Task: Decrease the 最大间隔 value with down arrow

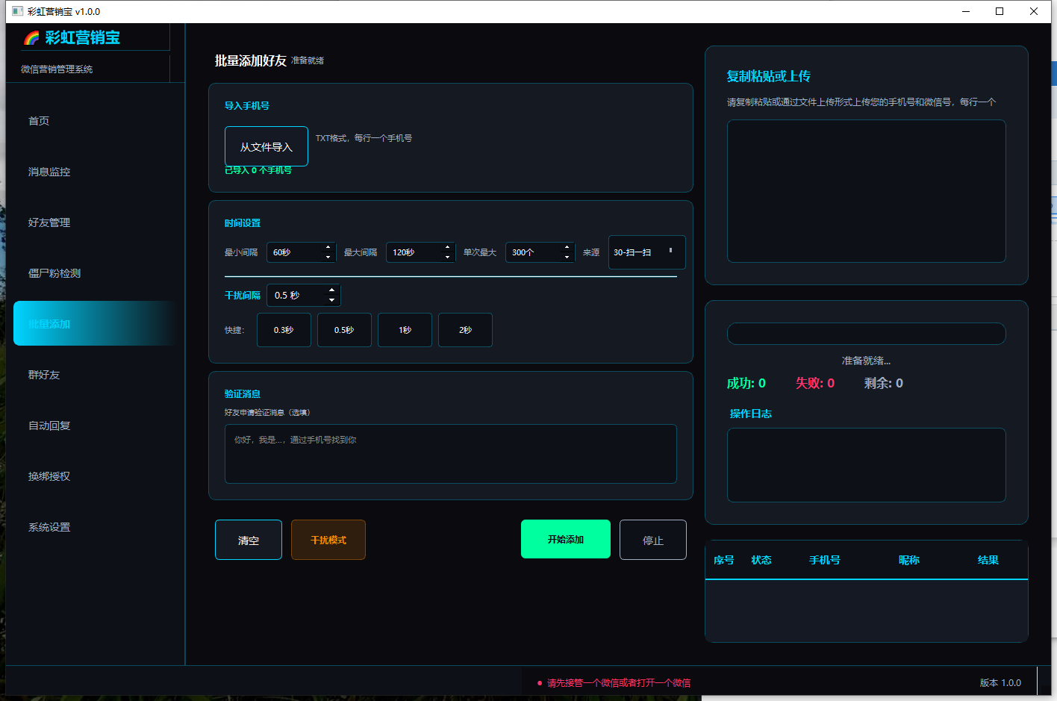Action: coord(447,257)
